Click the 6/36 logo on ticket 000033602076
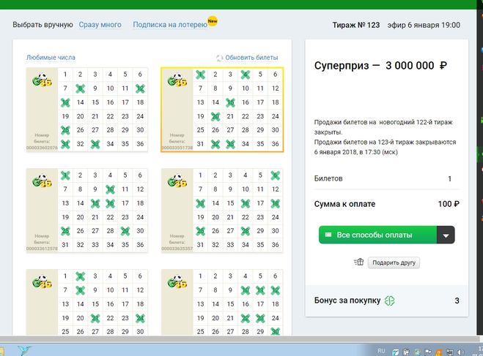483x356 pixels. (x=41, y=80)
